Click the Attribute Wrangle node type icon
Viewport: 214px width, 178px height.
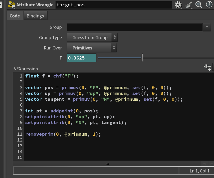click(x=11, y=5)
